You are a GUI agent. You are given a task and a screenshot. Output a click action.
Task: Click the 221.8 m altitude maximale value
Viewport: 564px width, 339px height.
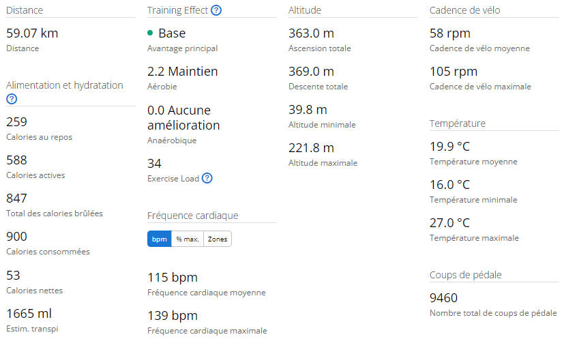click(312, 147)
